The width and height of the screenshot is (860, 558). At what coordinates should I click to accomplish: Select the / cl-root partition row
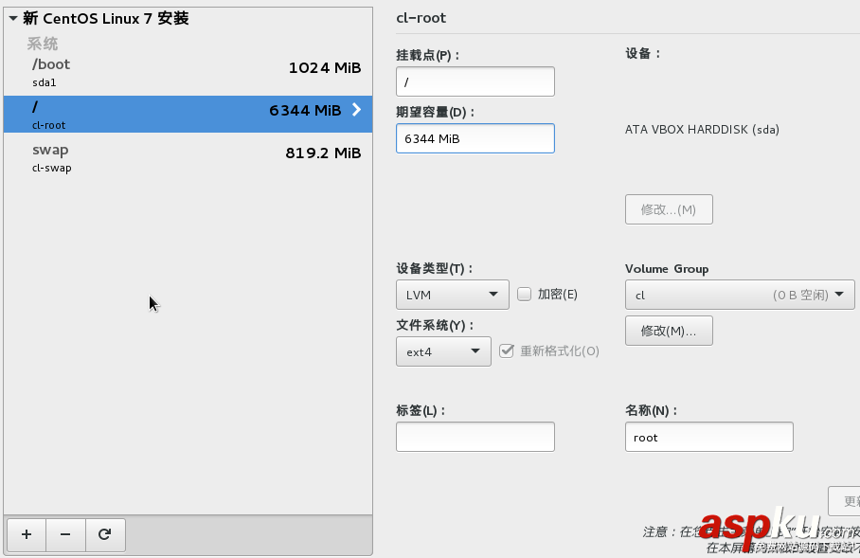[x=188, y=114]
